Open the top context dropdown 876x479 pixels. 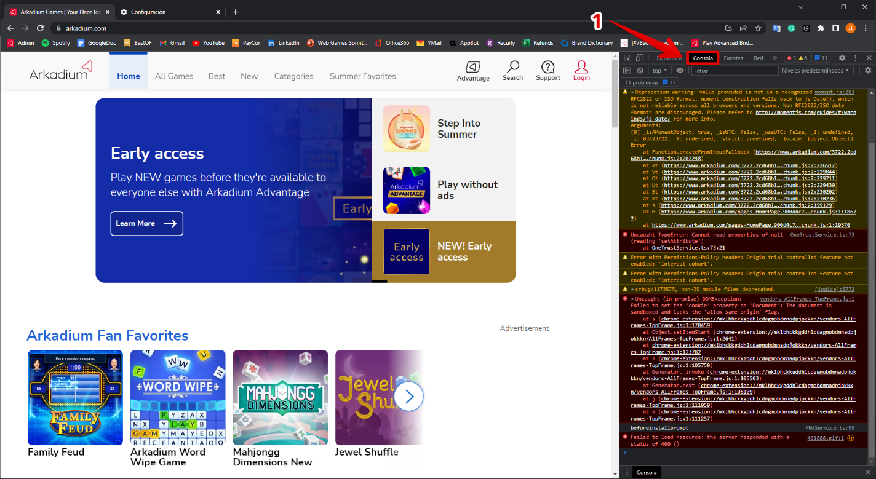pyautogui.click(x=660, y=71)
